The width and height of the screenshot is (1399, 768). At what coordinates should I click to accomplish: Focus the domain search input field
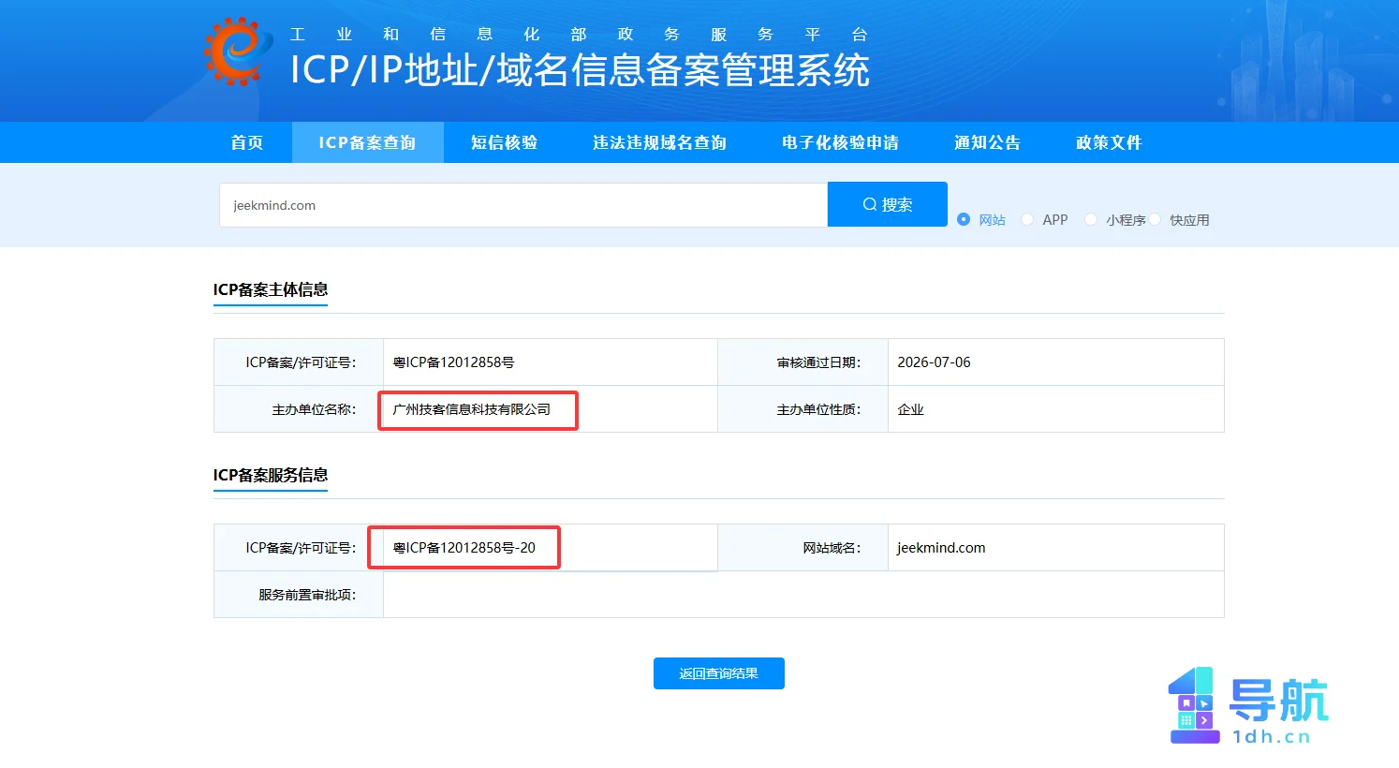[x=523, y=205]
